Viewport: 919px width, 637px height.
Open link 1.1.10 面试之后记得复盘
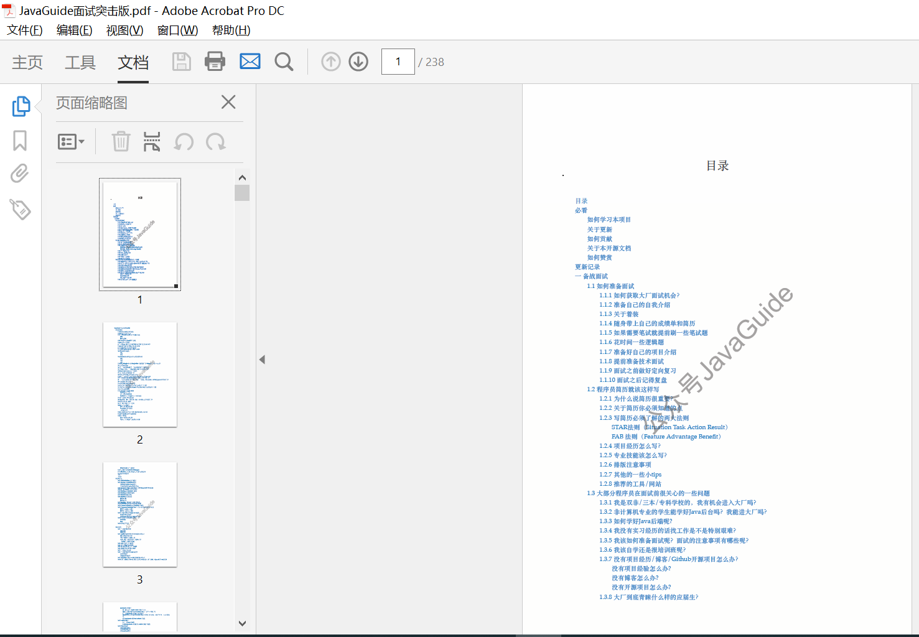click(x=633, y=380)
